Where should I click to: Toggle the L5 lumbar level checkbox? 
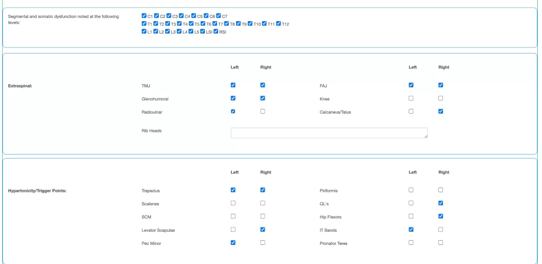pyautogui.click(x=191, y=32)
